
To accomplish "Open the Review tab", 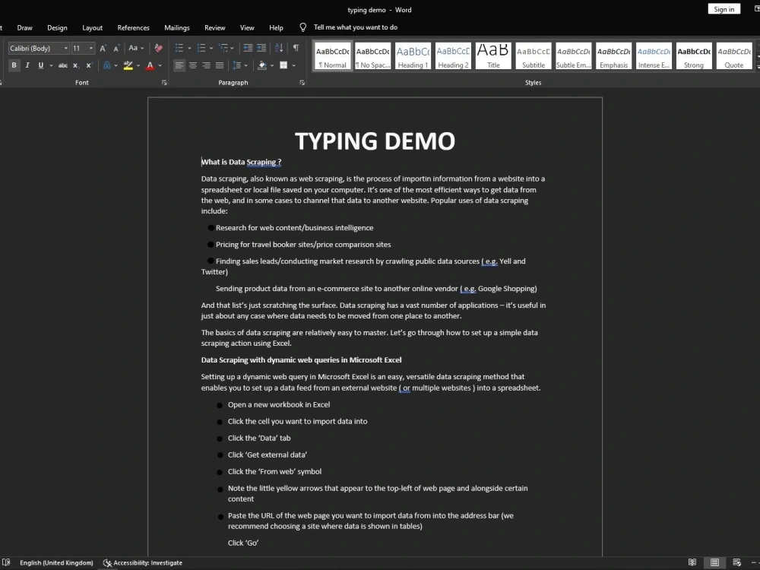I will click(215, 27).
